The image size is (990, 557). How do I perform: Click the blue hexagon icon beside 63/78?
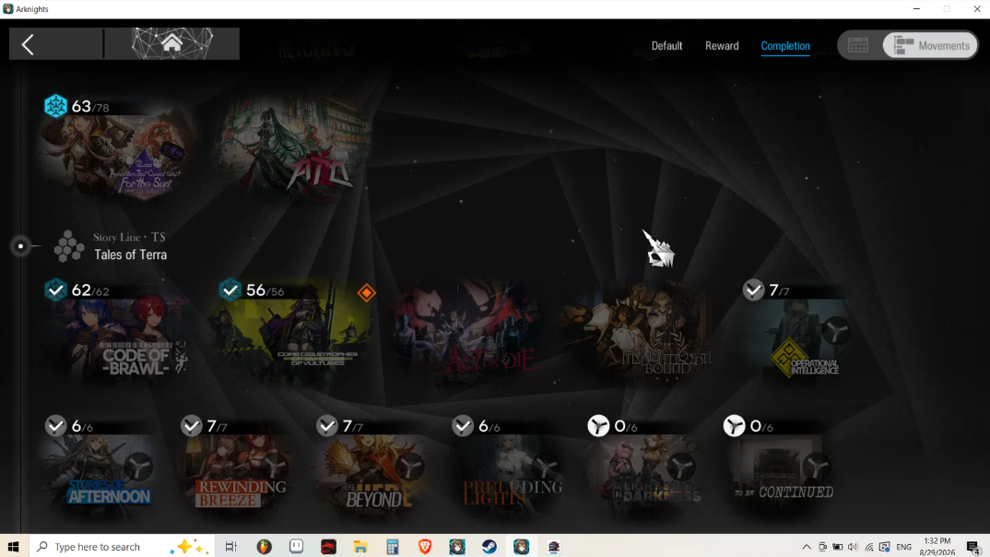pos(55,105)
